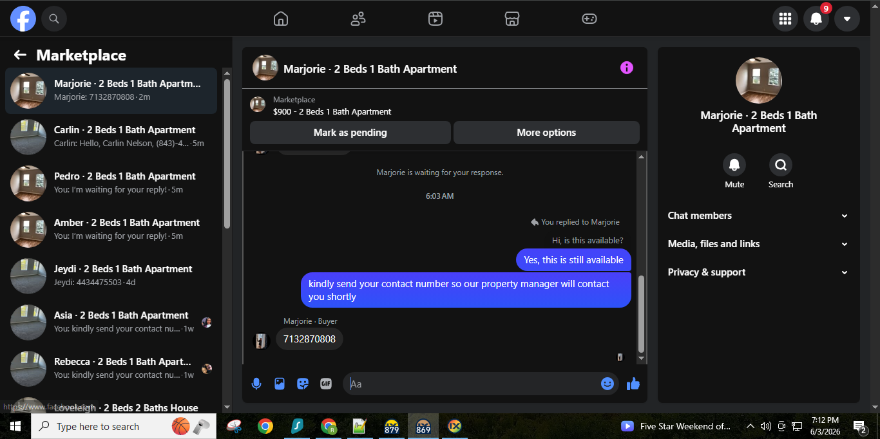
Task: Open Pedro conversation in the chat list
Action: tap(111, 183)
